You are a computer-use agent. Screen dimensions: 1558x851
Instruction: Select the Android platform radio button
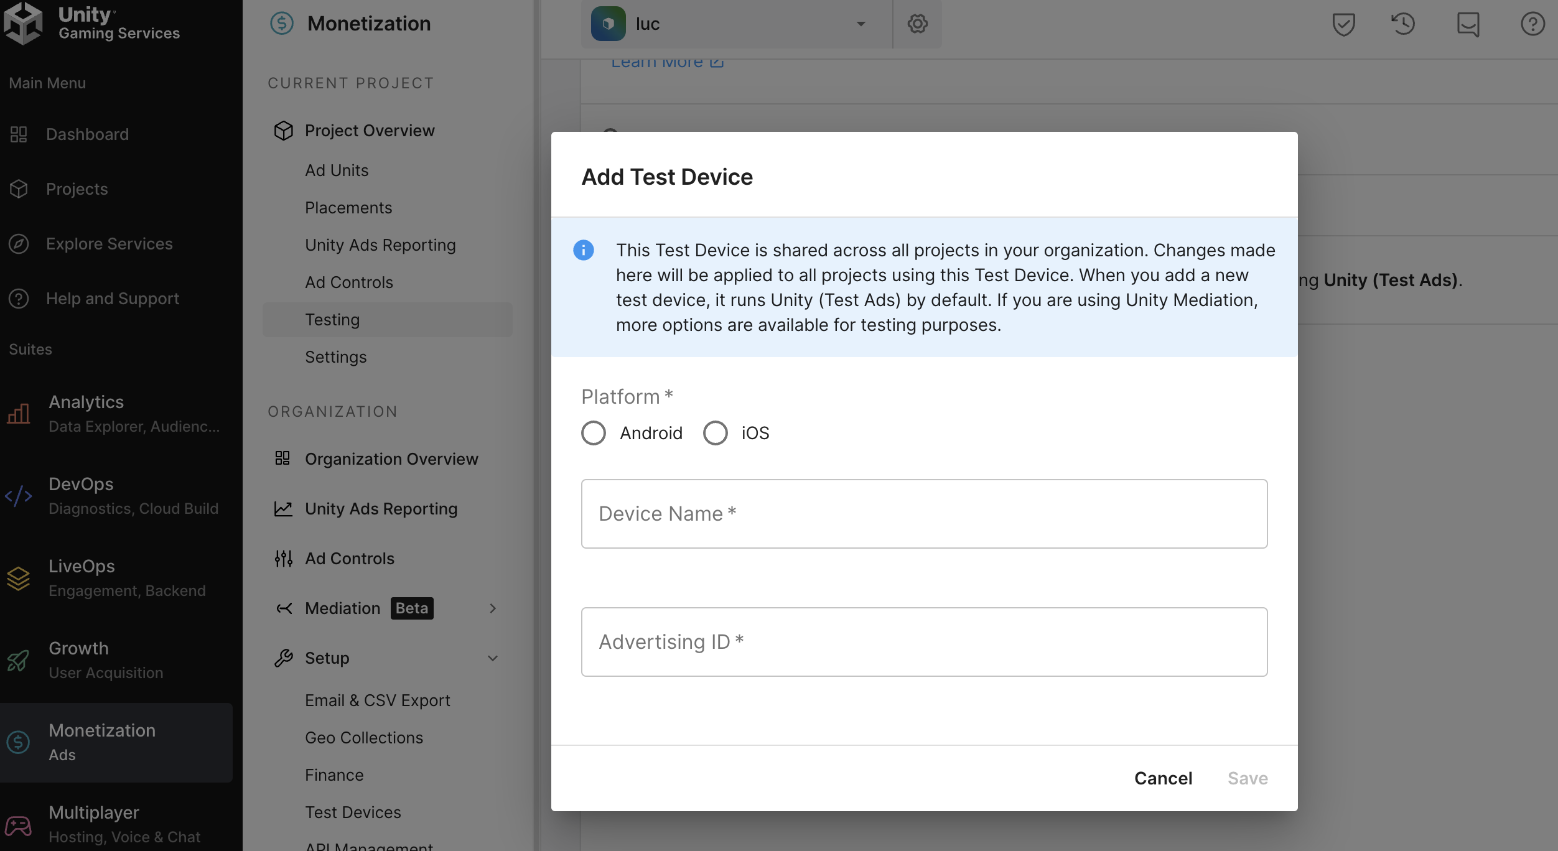coord(594,433)
